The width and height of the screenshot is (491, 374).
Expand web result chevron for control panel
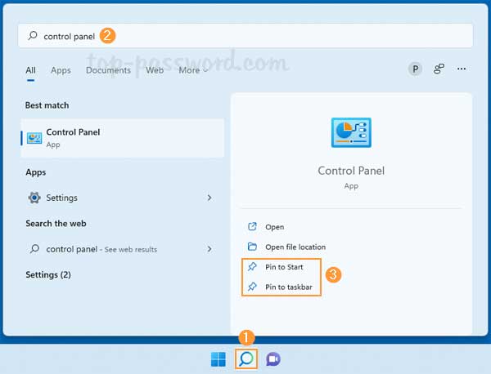coord(209,249)
